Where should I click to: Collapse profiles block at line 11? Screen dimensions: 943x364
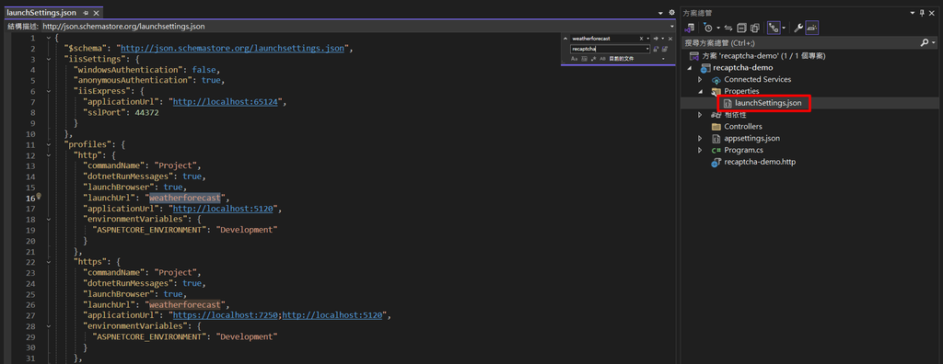tap(49, 144)
